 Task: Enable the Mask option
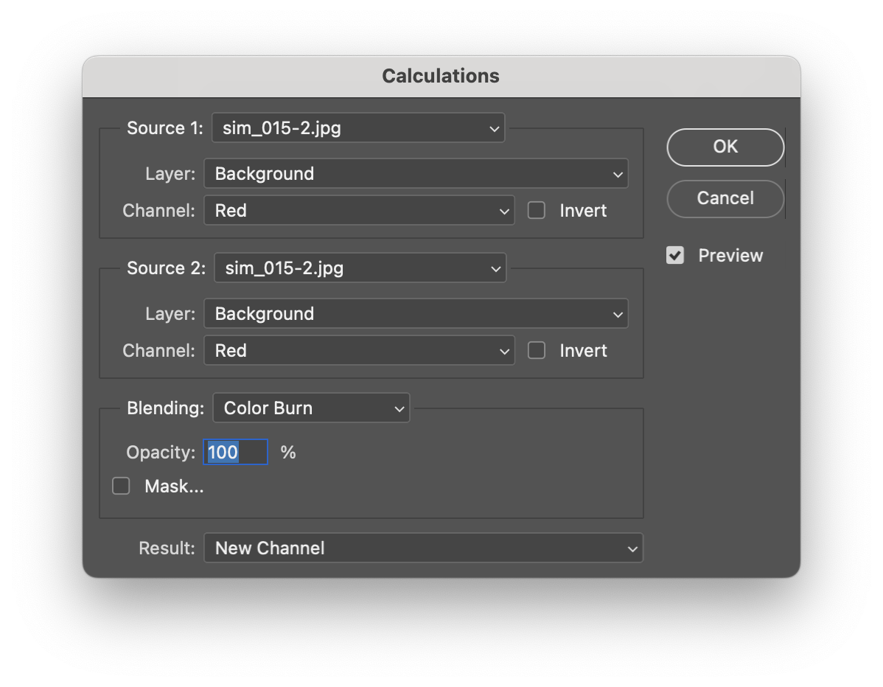(x=121, y=486)
